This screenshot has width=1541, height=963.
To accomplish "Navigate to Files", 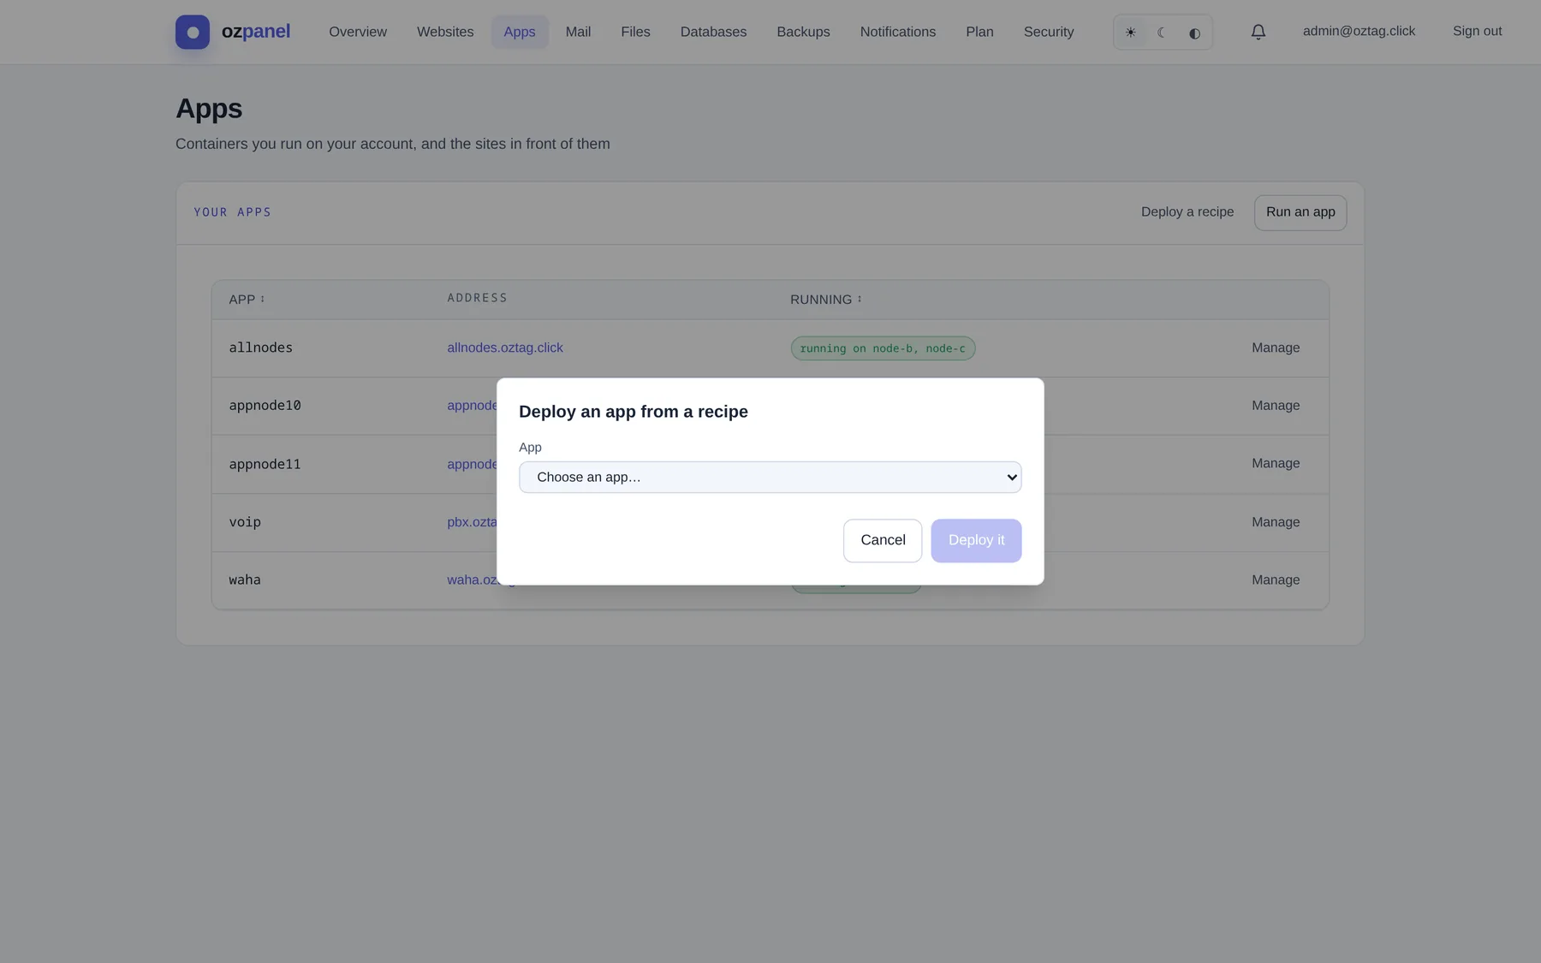I will click(x=635, y=32).
